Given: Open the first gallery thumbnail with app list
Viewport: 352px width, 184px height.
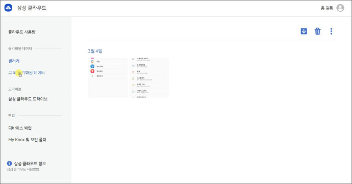Looking at the screenshot, I should coord(108,77).
